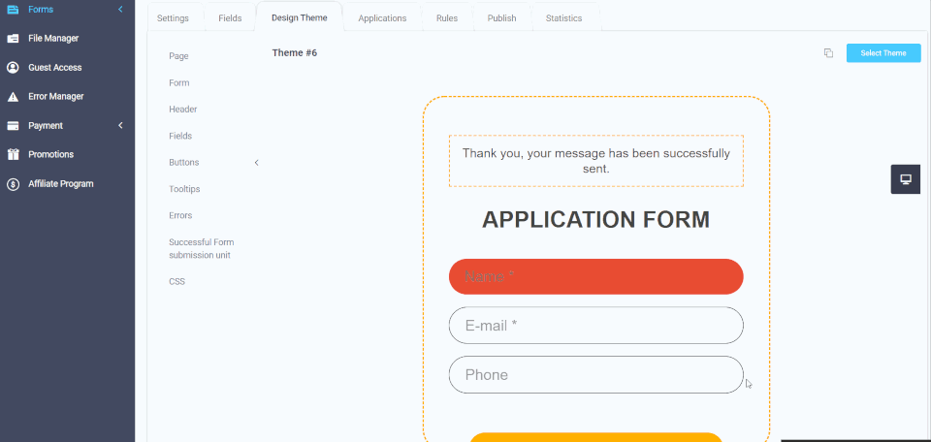Viewport: 931px width, 442px height.
Task: Open the Settings tab
Action: click(x=173, y=17)
